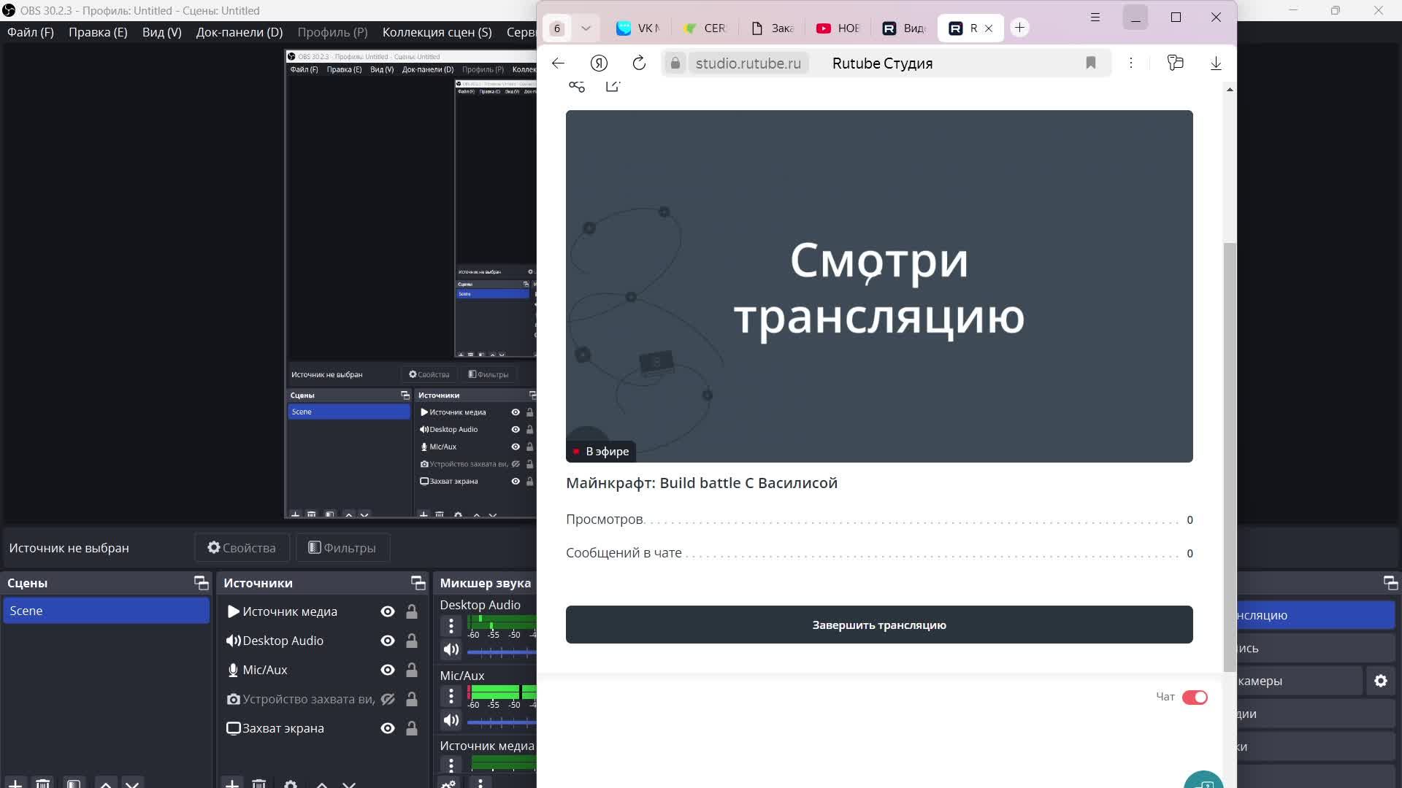Open the stream in a new window icon
Image resolution: width=1402 pixels, height=788 pixels.
pyautogui.click(x=613, y=87)
